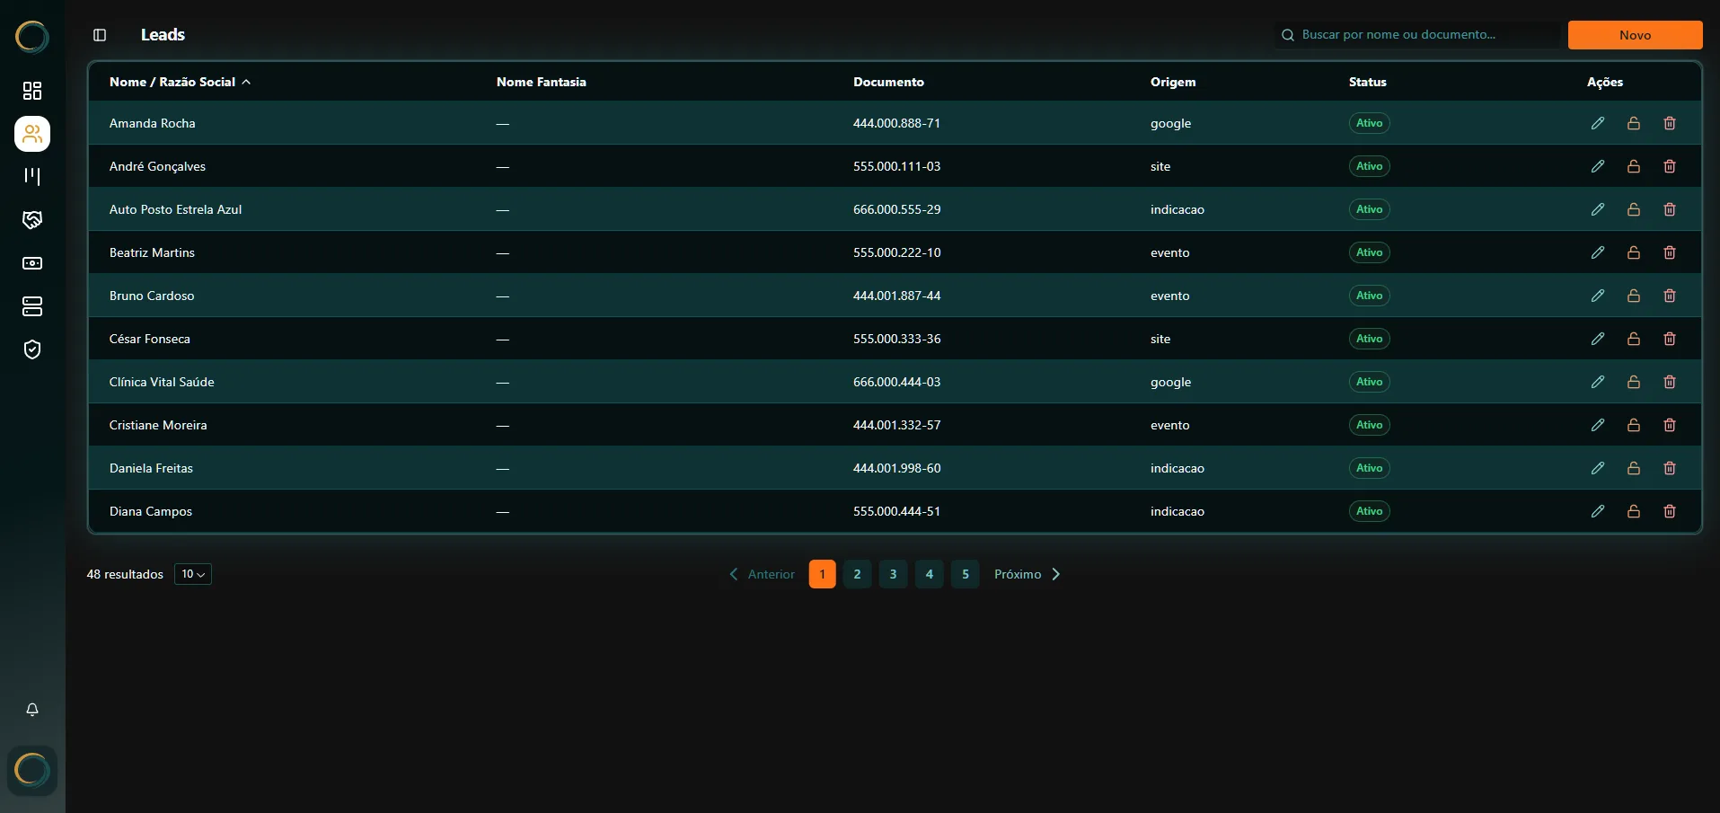
Task: Toggle lock for Cristiane Moreira
Action: click(x=1634, y=425)
